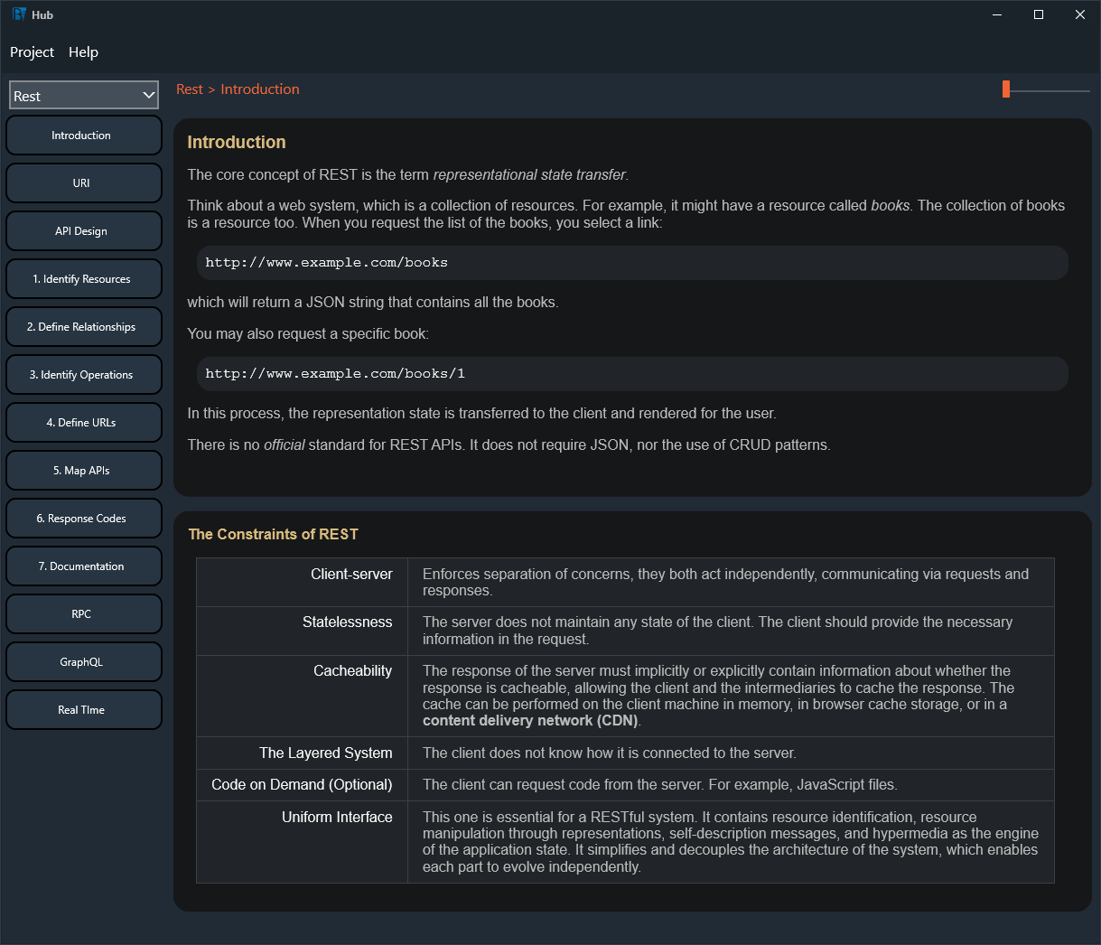Screen dimensions: 1101x945
Task: Open the Help menu
Action: click(83, 52)
